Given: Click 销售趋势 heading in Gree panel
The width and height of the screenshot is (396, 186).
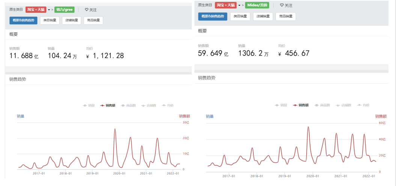Looking at the screenshot, I should tap(18, 79).
